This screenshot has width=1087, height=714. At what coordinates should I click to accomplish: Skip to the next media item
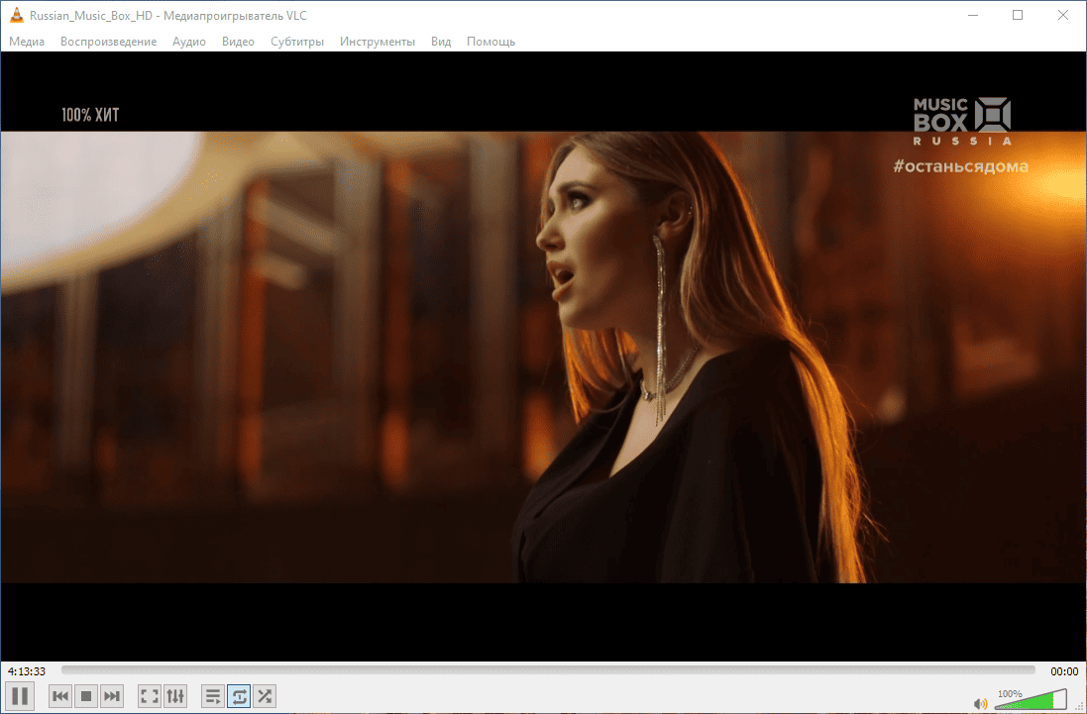point(112,696)
